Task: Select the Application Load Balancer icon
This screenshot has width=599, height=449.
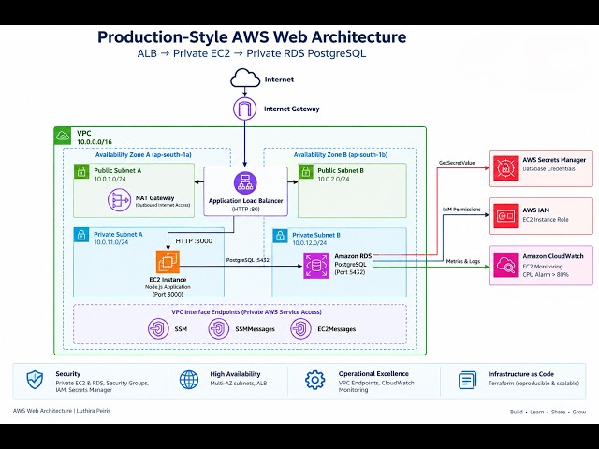Action: [245, 183]
